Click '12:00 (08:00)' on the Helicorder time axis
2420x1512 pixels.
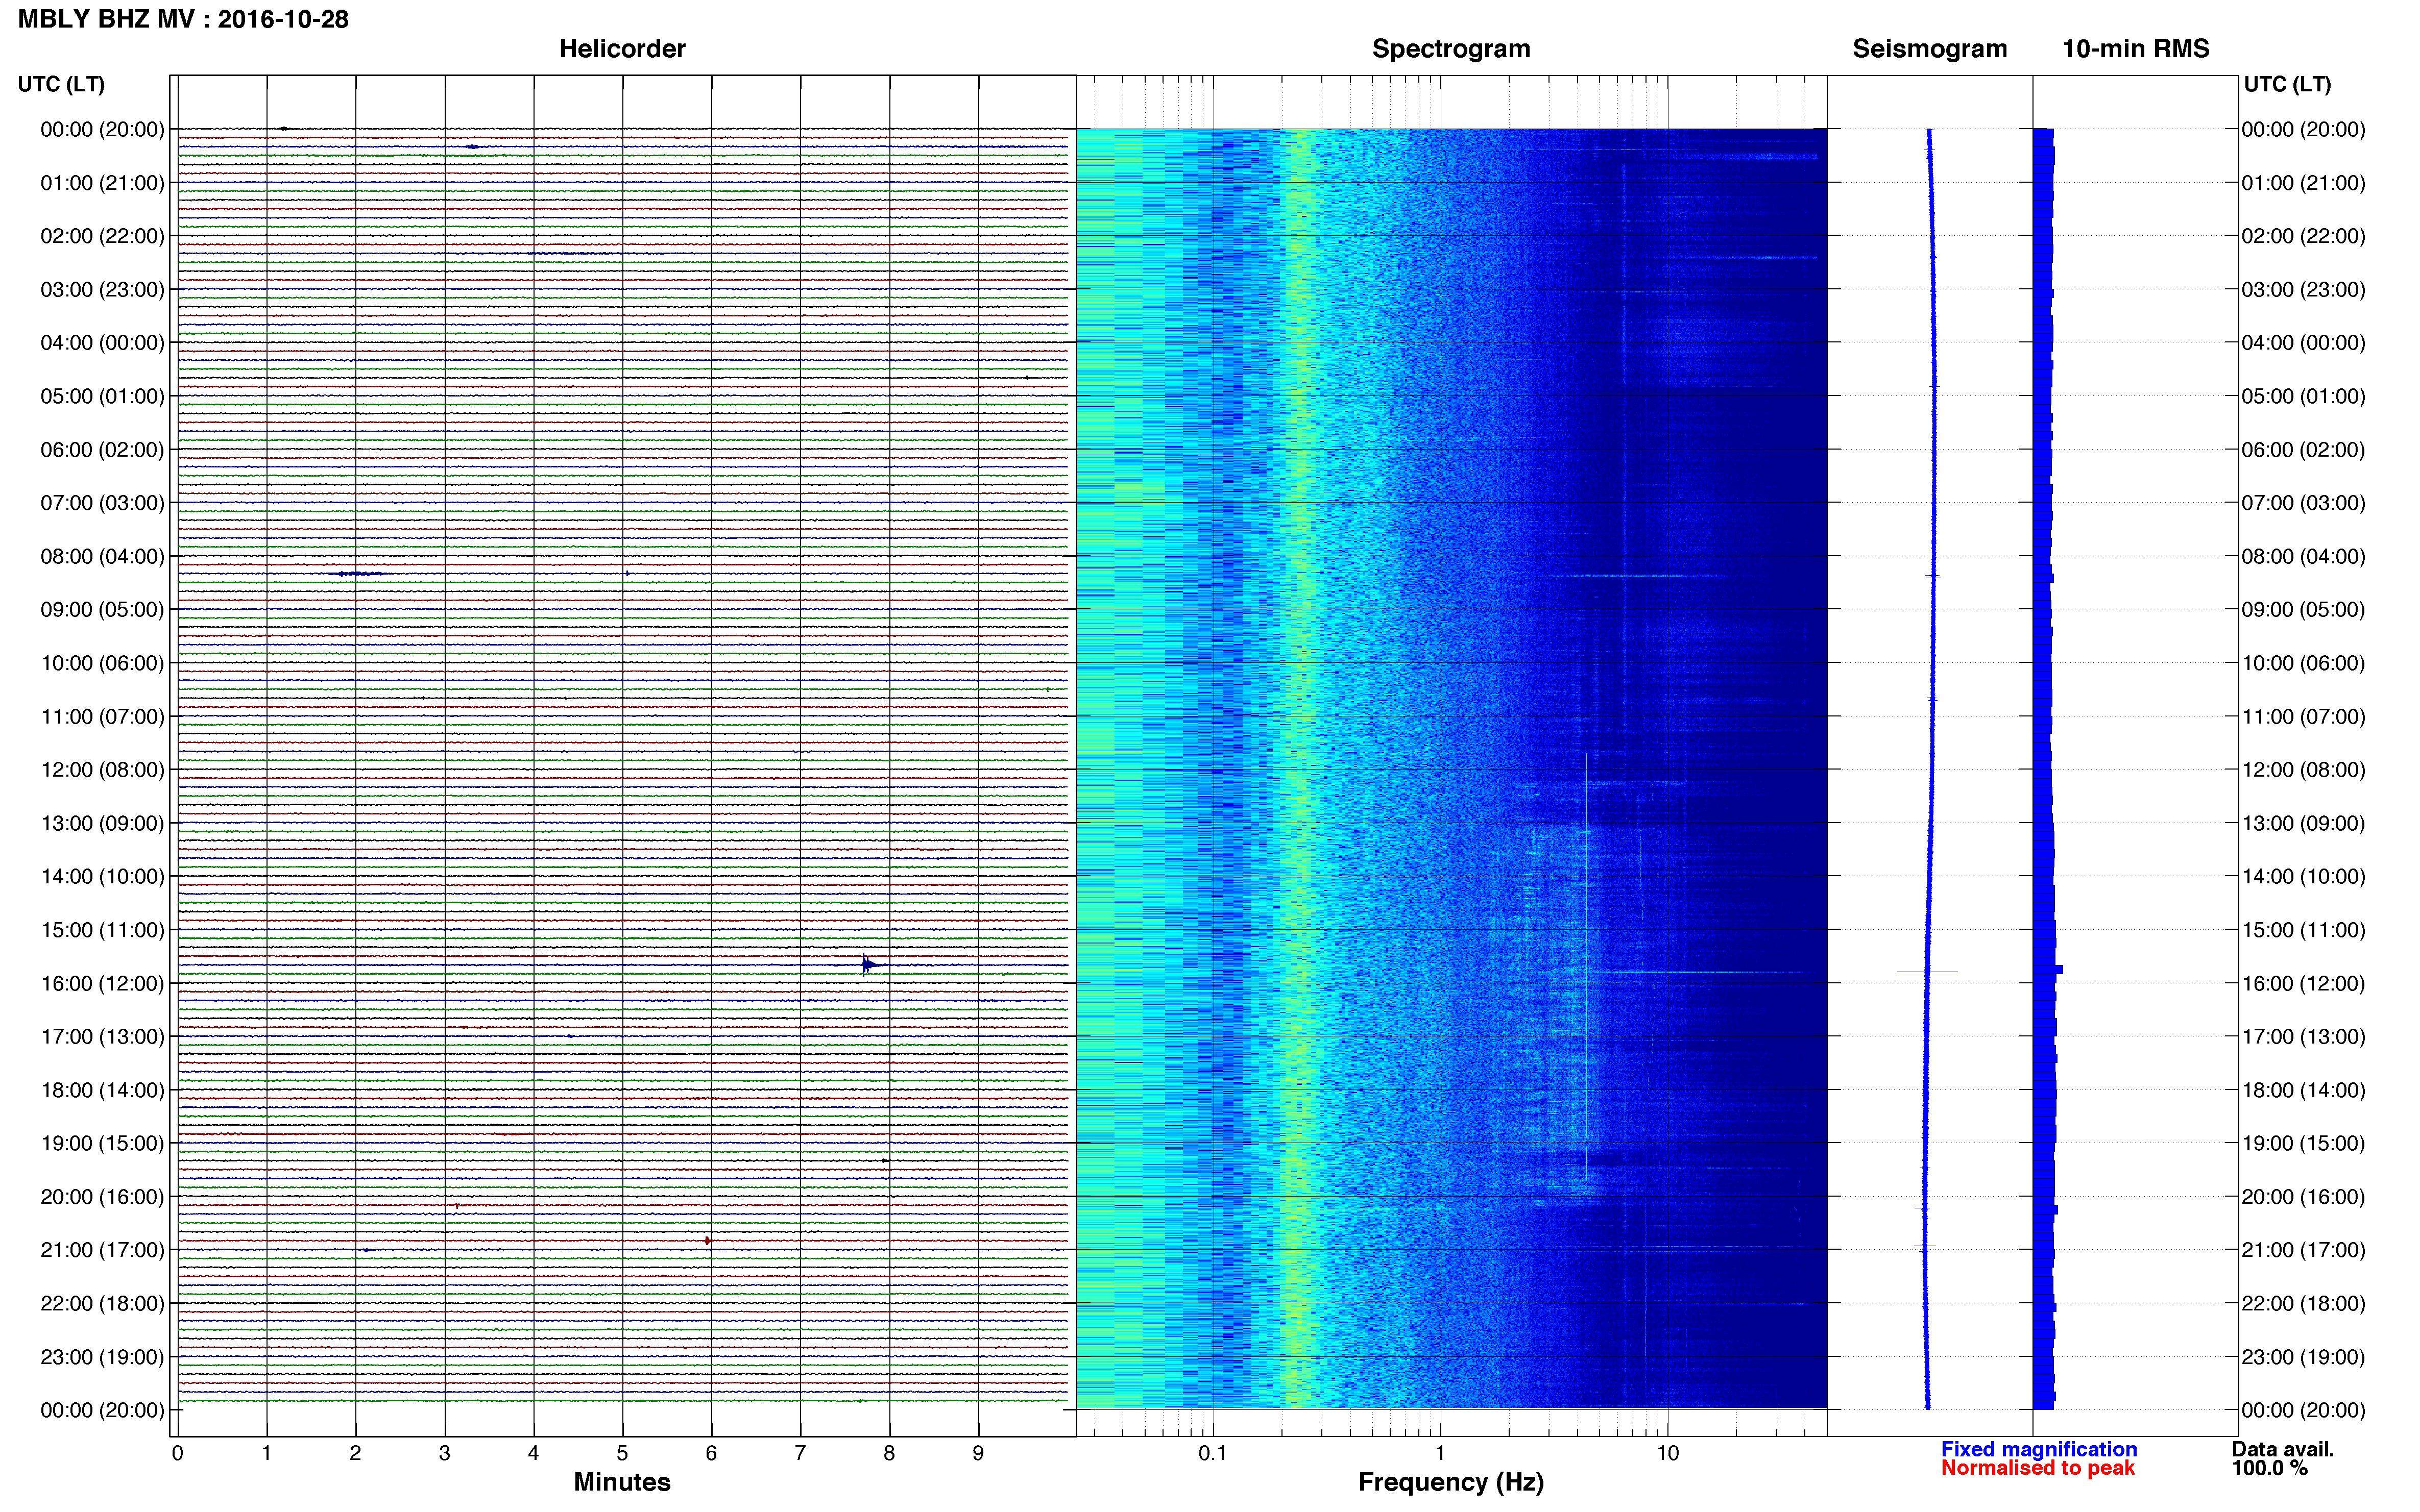102,770
